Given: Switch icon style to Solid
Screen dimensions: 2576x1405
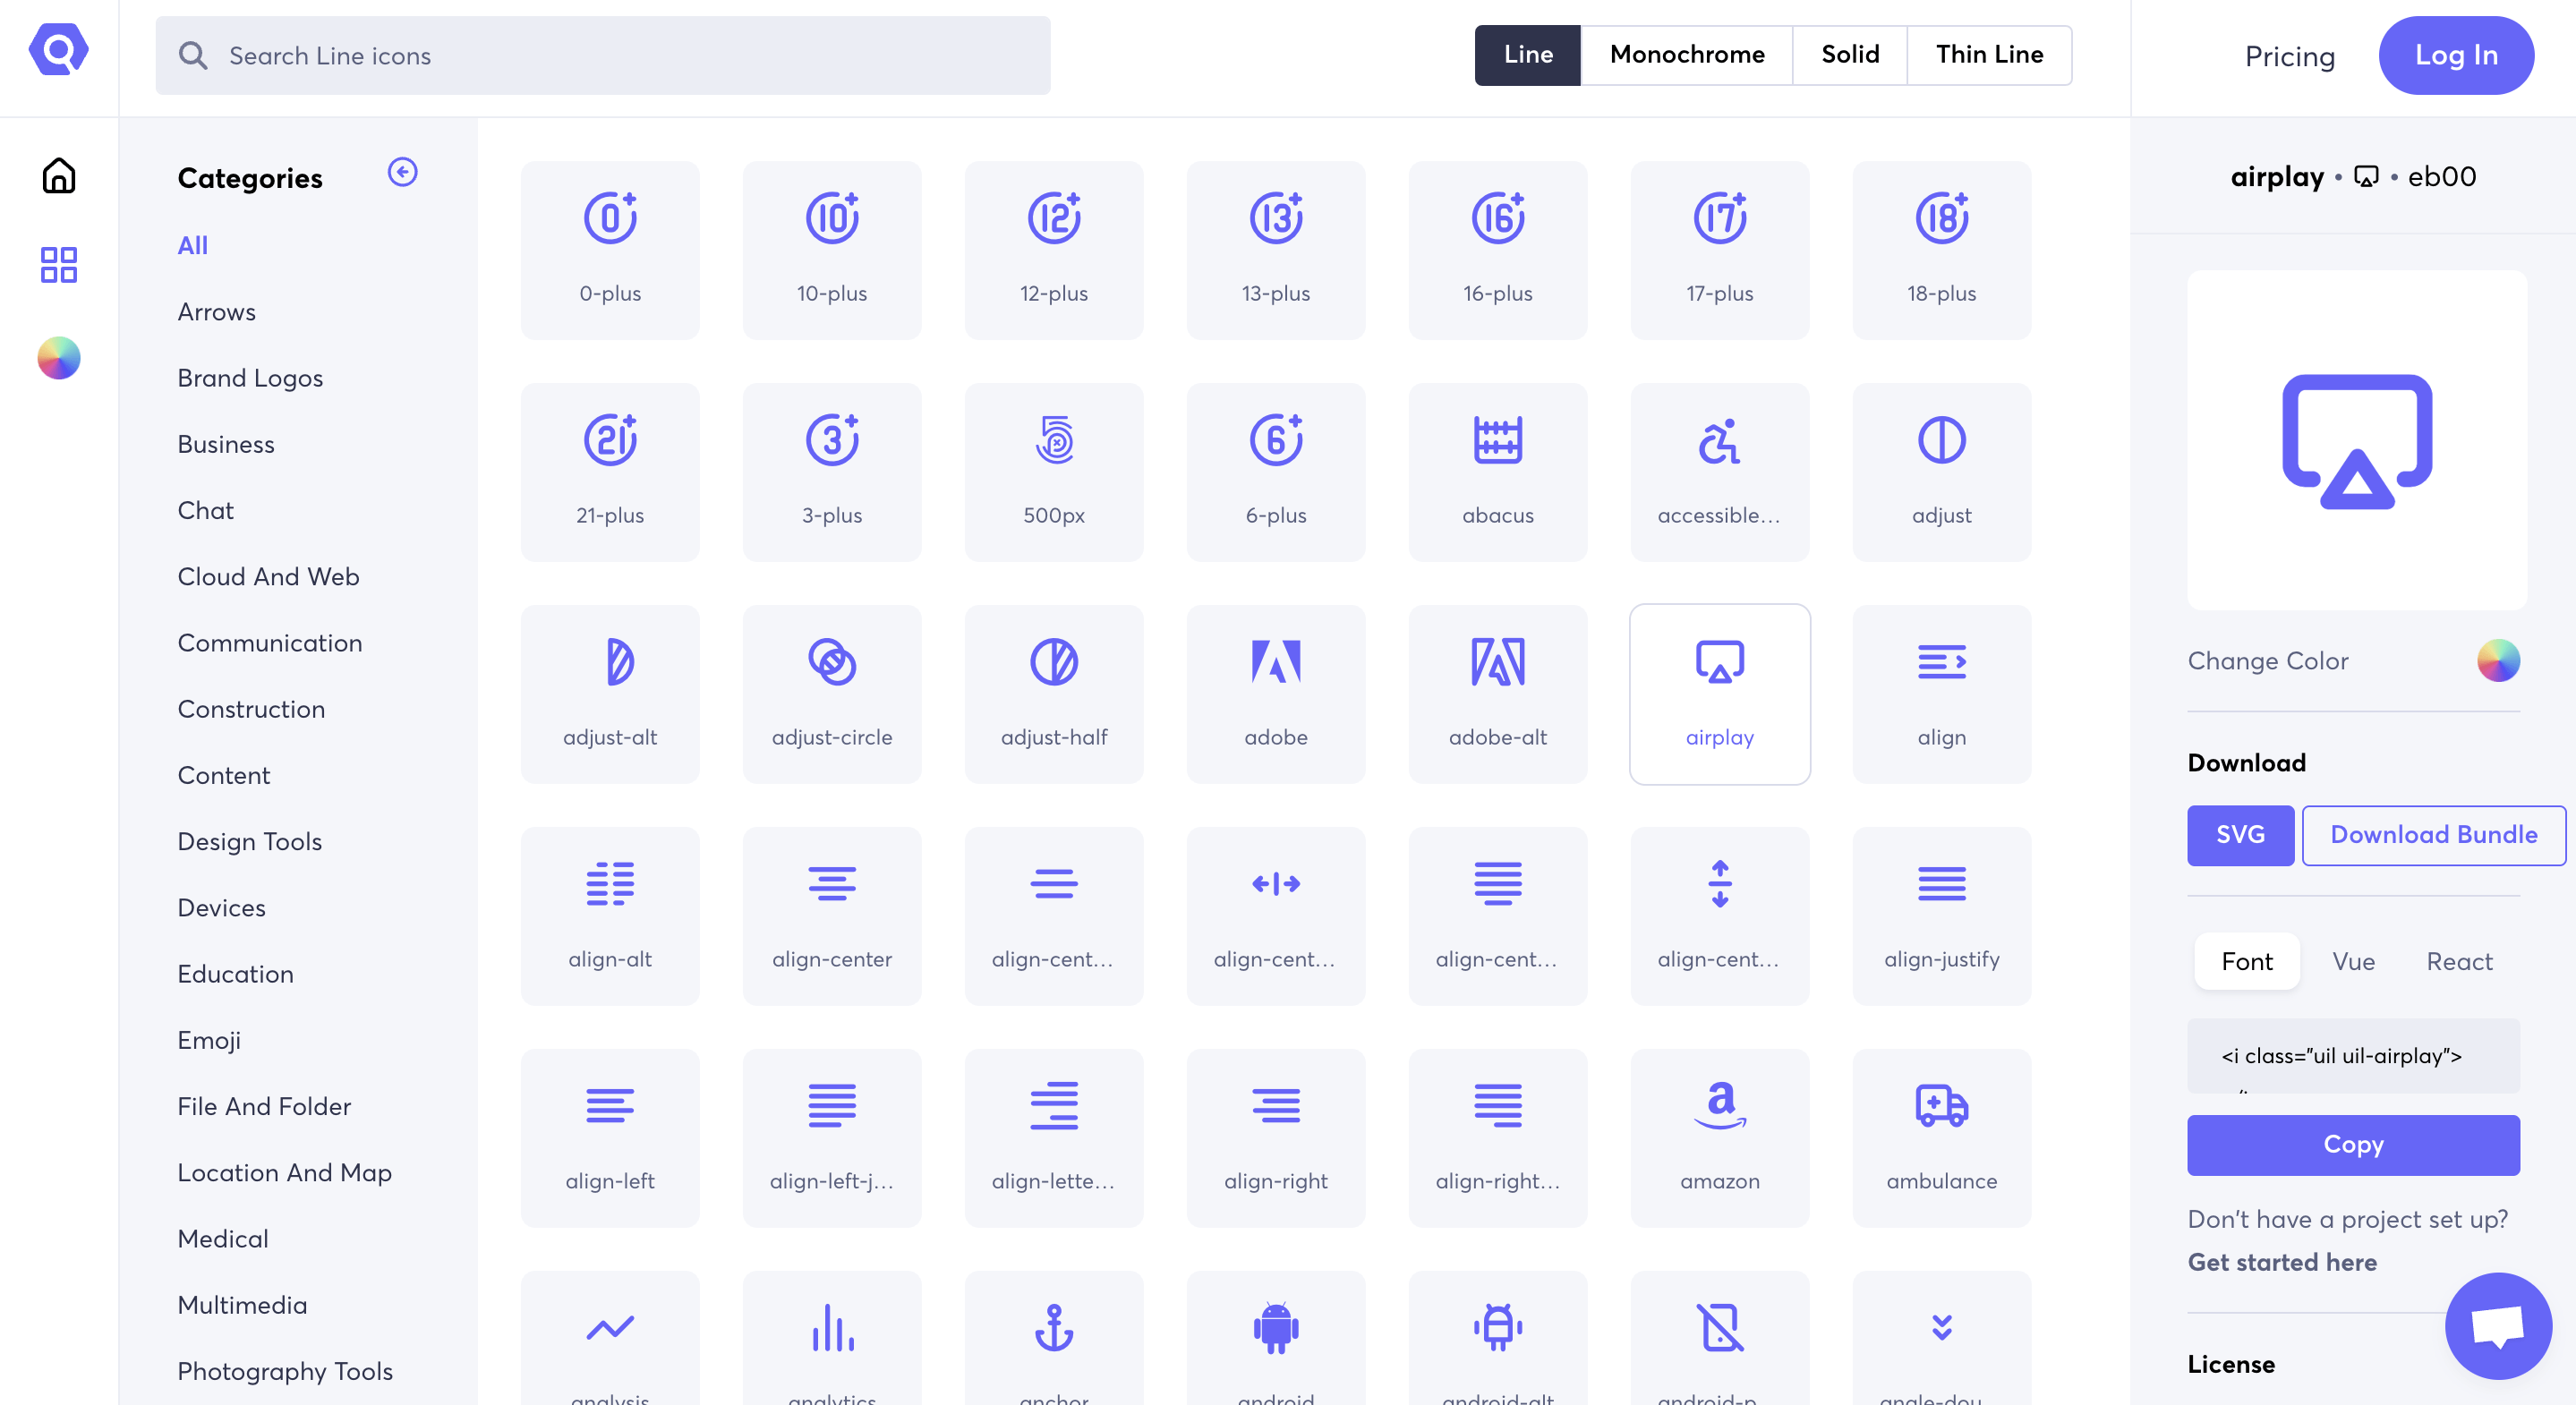Looking at the screenshot, I should coord(1849,55).
